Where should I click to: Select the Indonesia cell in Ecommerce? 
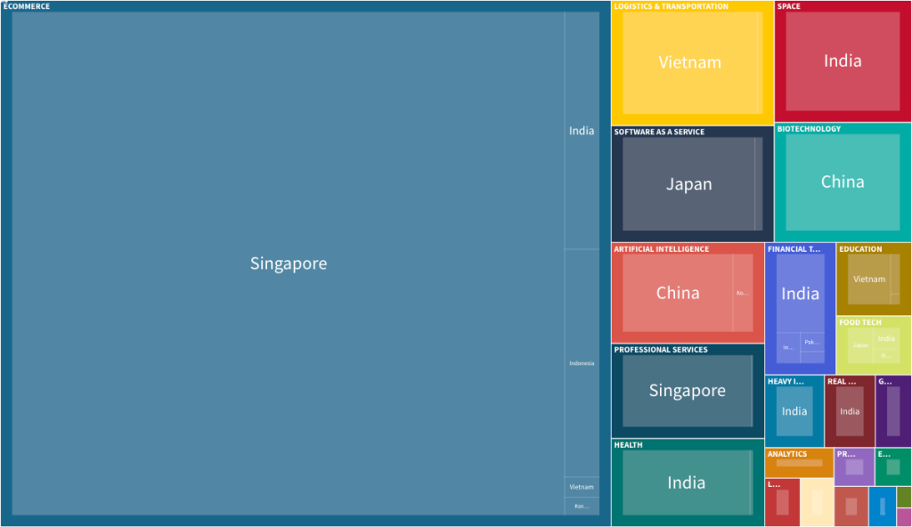[582, 363]
